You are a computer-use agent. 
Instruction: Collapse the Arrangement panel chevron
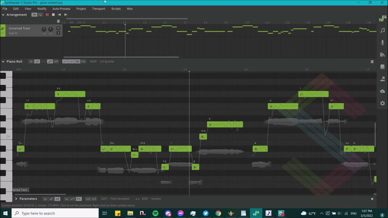click(3, 15)
